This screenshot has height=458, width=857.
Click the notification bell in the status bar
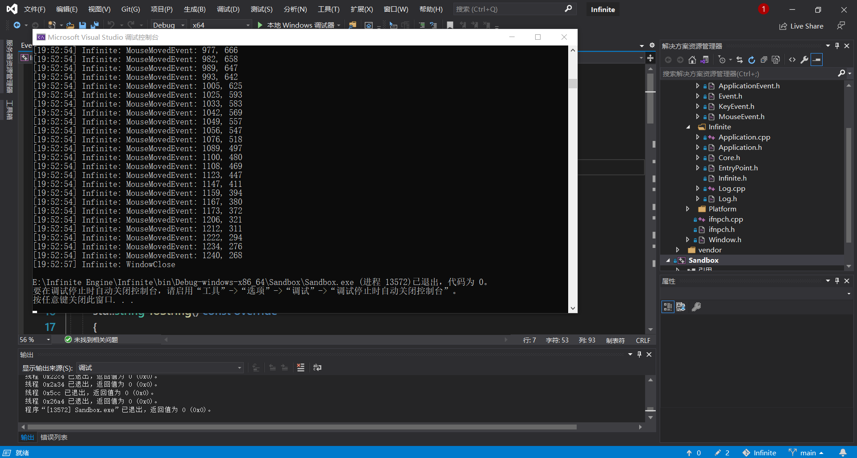pyautogui.click(x=843, y=453)
